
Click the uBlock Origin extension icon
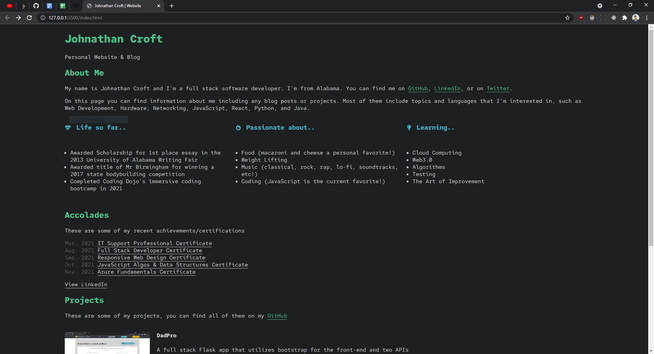click(581, 18)
